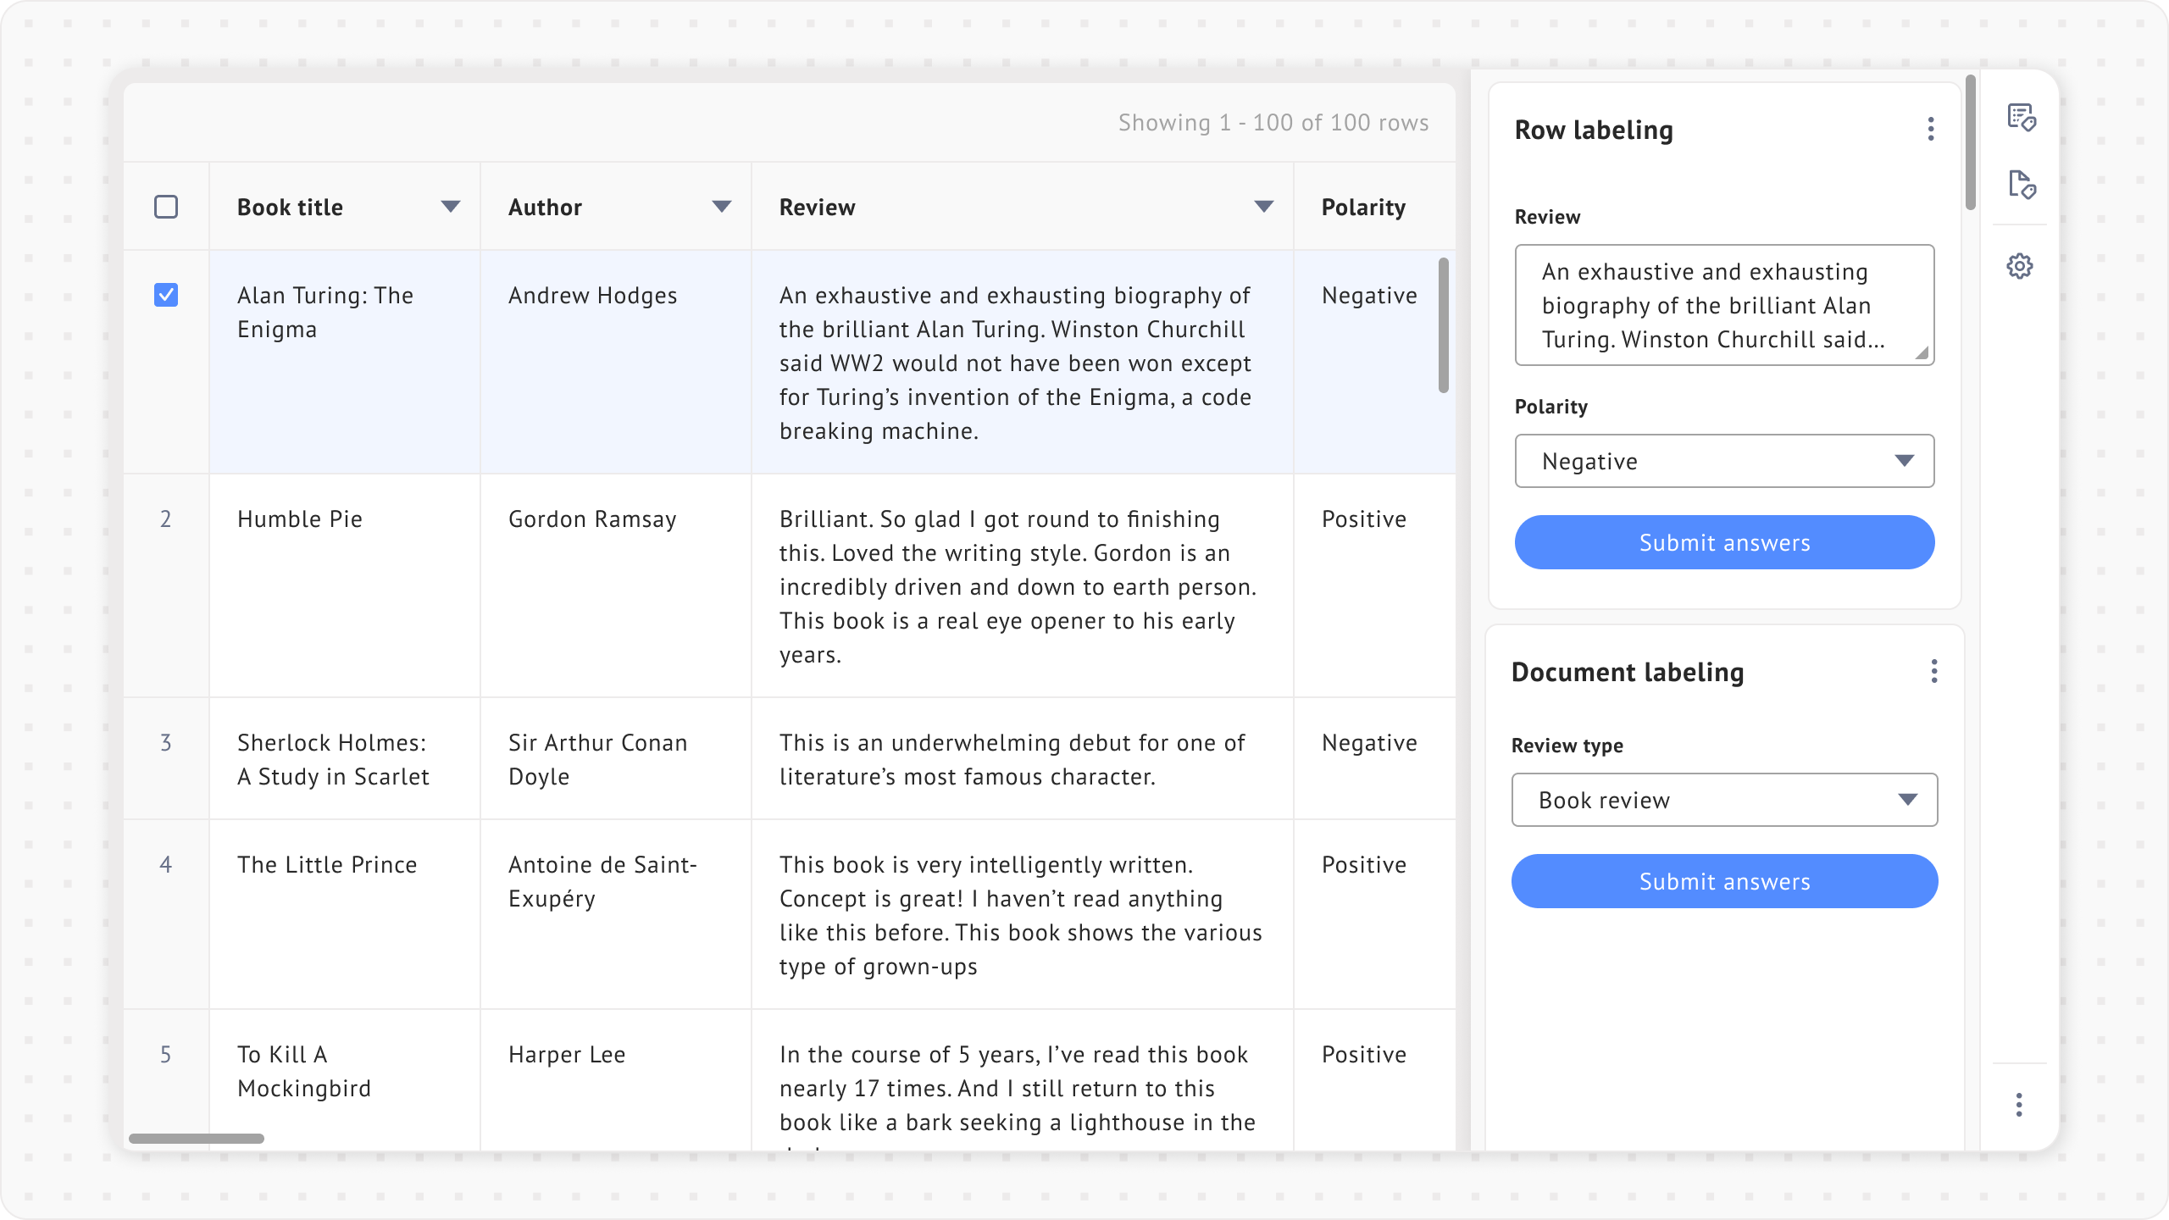2169x1220 pixels.
Task: Open the Document labeling three-dot menu
Action: tap(1933, 671)
